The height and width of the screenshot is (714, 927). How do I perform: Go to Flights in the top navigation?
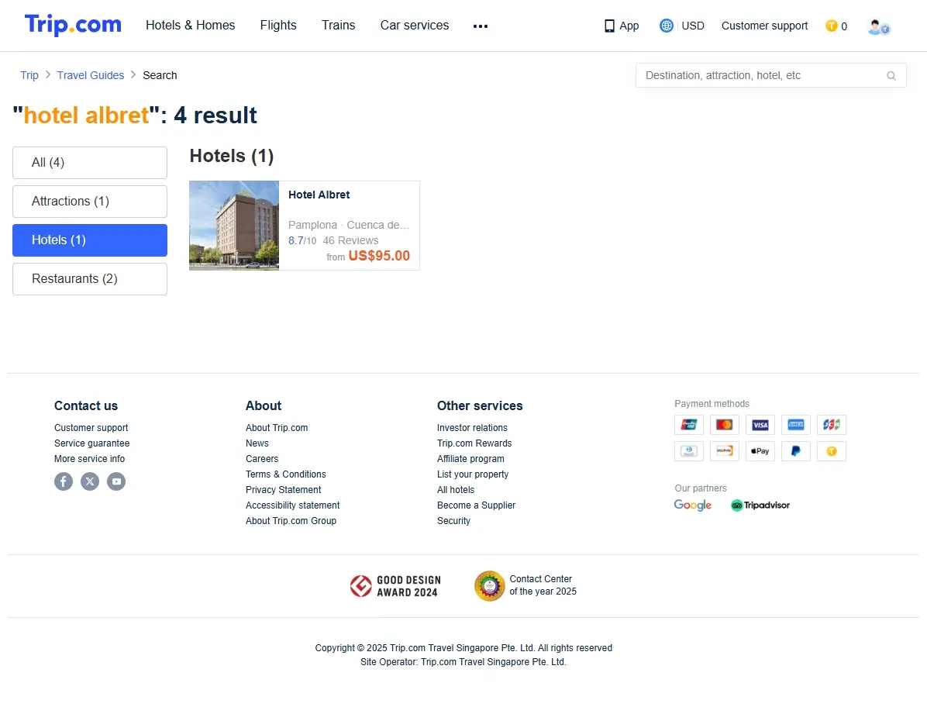(x=278, y=26)
